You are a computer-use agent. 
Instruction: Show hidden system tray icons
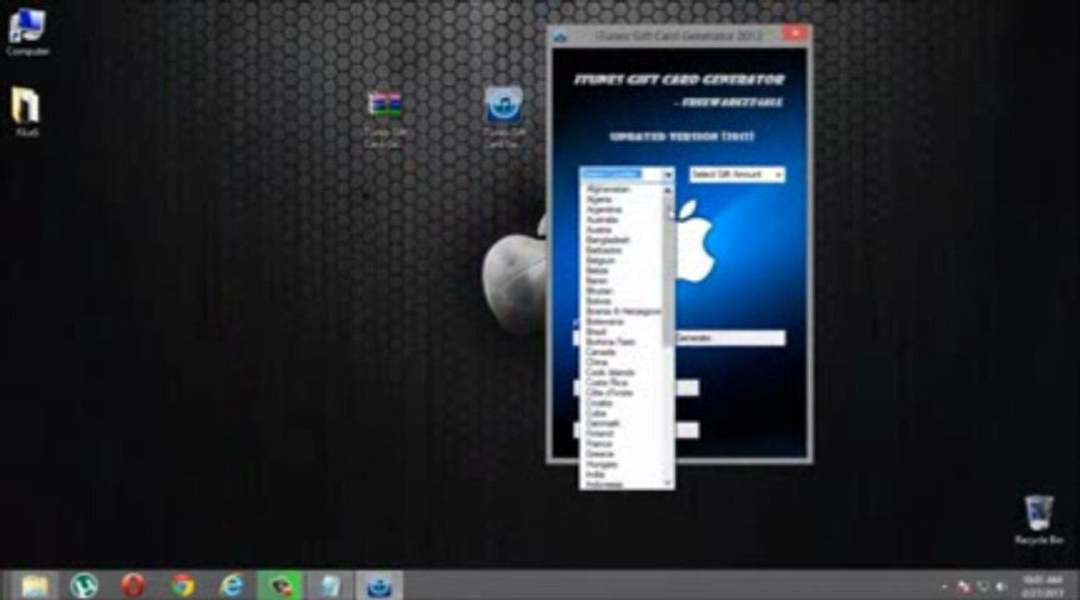click(x=944, y=587)
